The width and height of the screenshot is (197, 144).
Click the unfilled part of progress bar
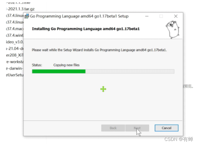tap(130, 71)
